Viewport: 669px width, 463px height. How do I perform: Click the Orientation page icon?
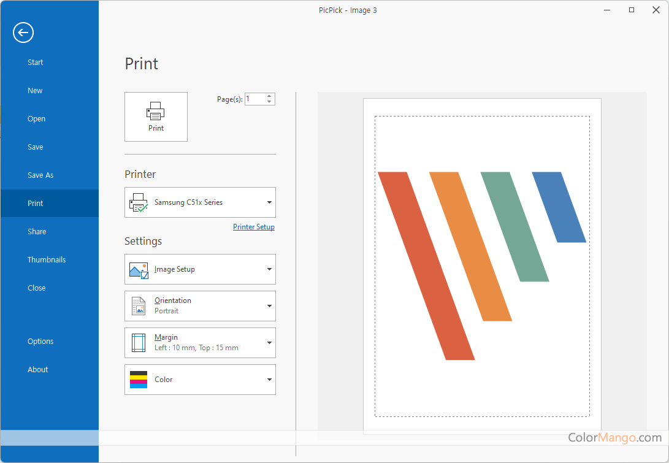pyautogui.click(x=139, y=306)
